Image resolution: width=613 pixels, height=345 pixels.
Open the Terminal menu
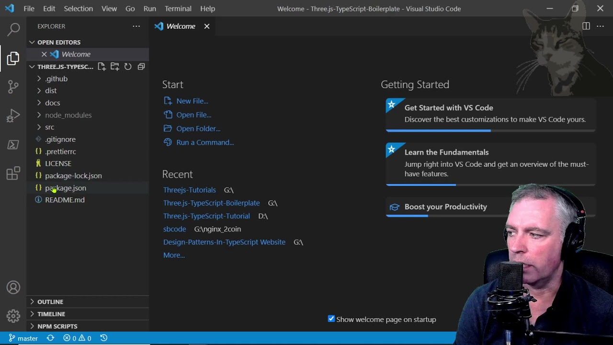pyautogui.click(x=178, y=9)
